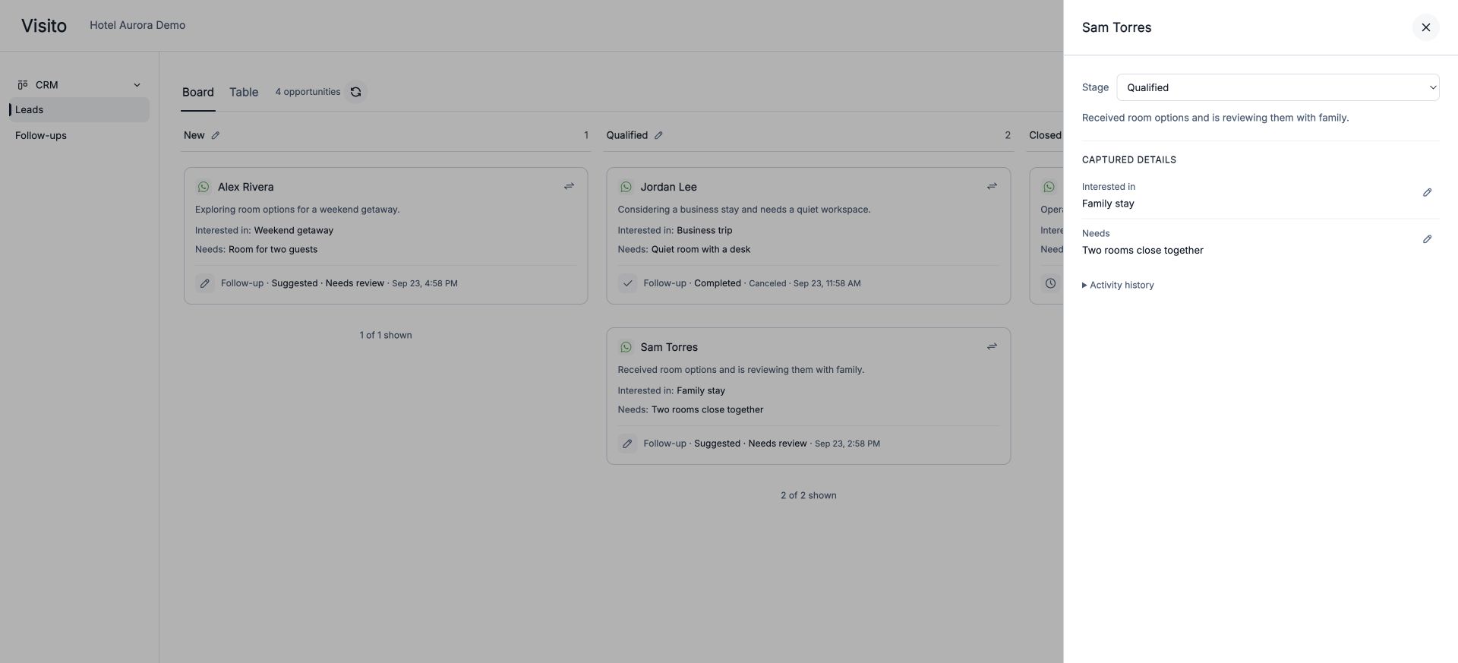Expand the Activity history section
The height and width of the screenshot is (663, 1458).
[x=1118, y=285]
